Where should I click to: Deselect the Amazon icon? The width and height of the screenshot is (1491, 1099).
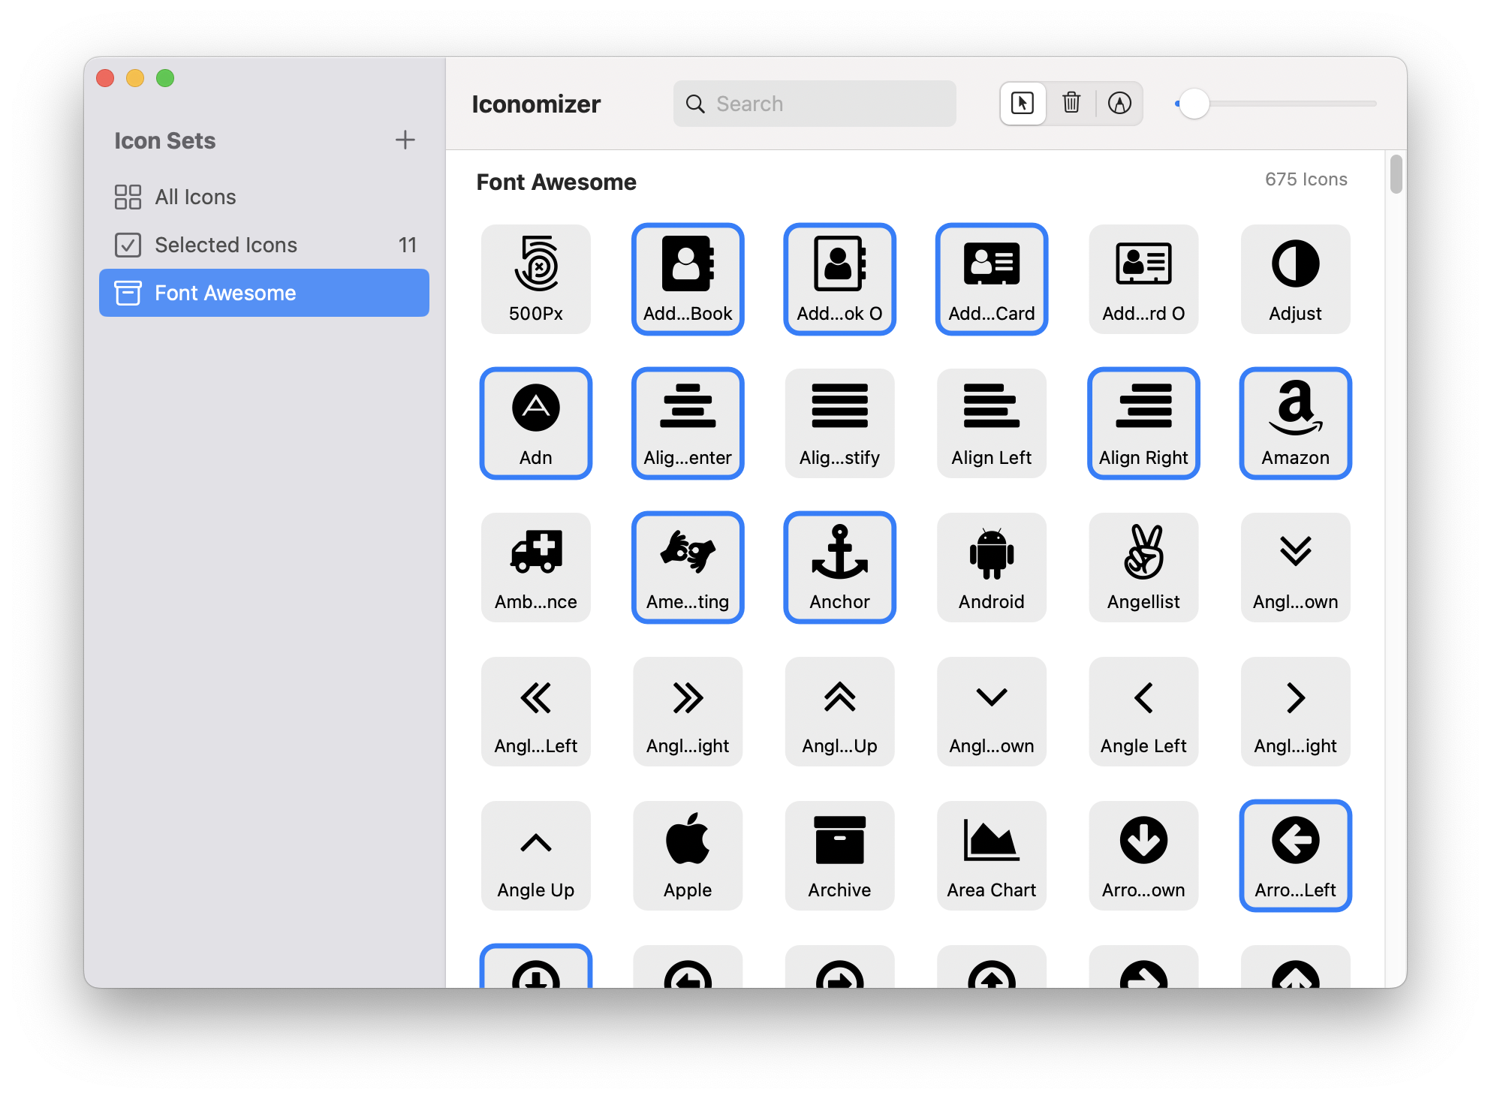pos(1295,423)
